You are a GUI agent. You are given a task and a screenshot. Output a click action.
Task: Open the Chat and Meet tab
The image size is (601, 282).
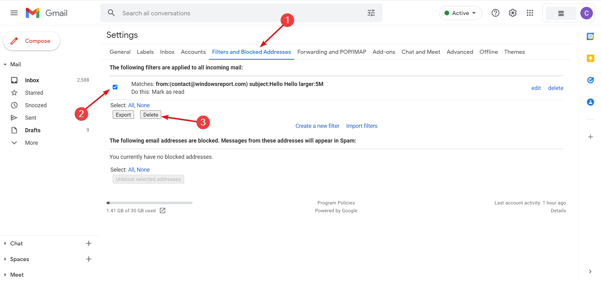point(421,52)
